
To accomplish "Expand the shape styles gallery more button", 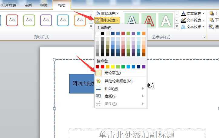I will click(x=91, y=27).
